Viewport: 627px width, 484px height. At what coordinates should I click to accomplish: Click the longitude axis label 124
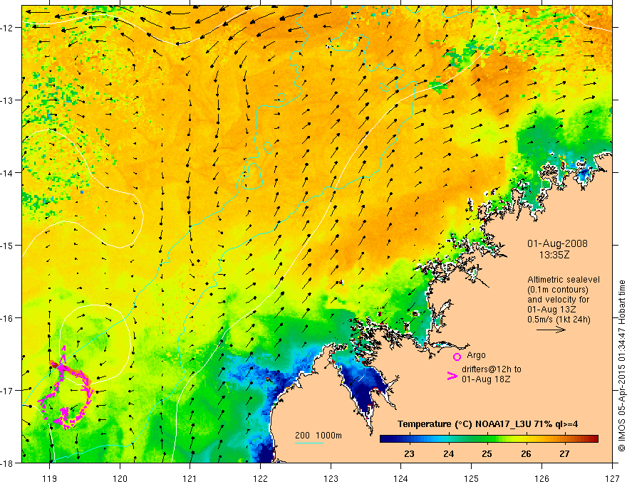(x=401, y=478)
